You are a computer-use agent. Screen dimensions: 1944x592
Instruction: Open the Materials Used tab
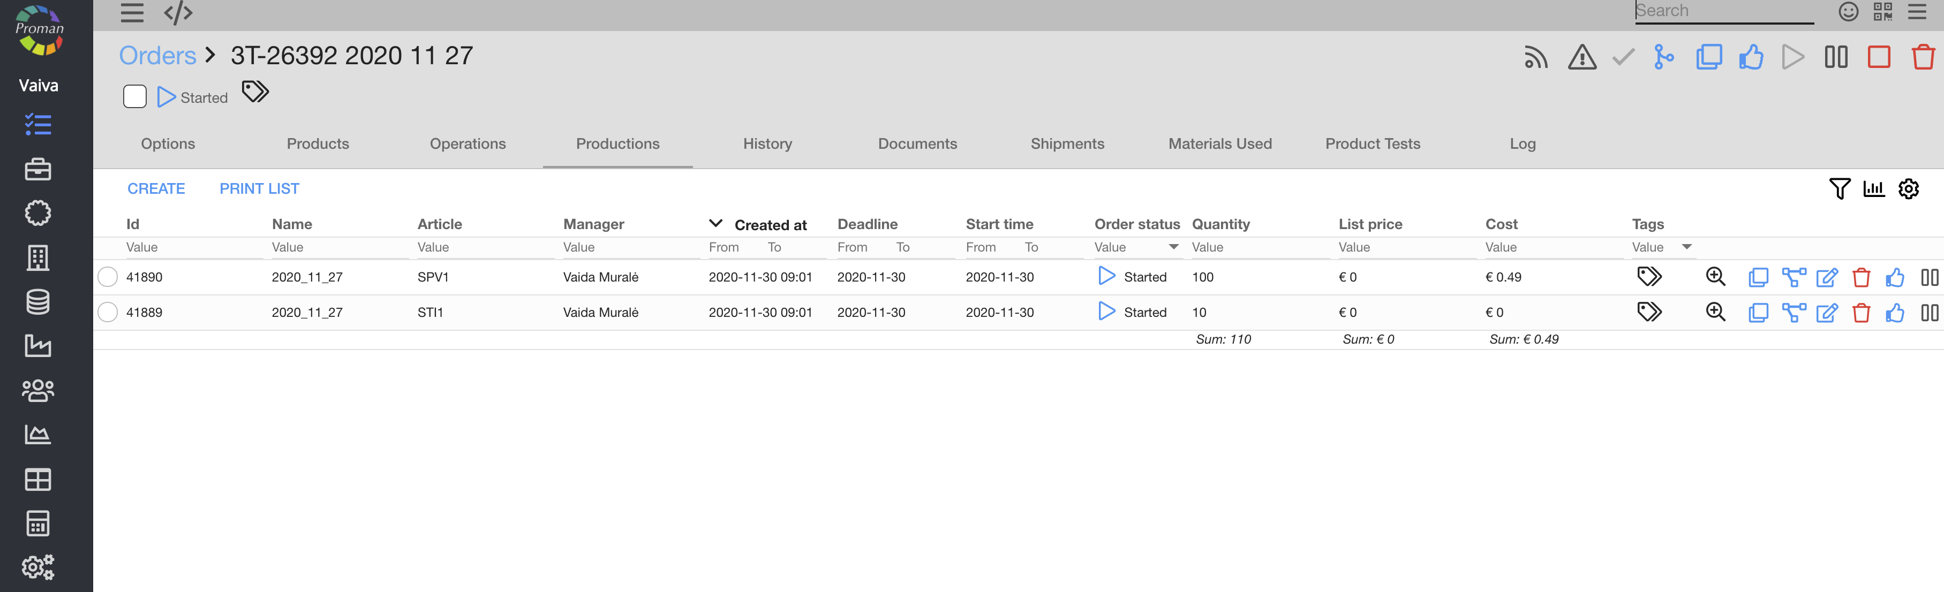click(1219, 143)
